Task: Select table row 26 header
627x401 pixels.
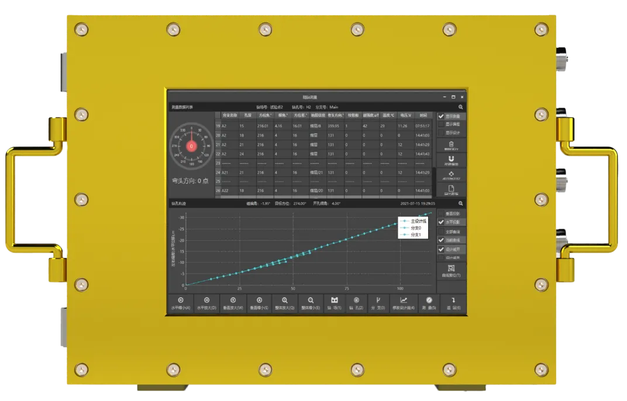Action: tap(218, 191)
